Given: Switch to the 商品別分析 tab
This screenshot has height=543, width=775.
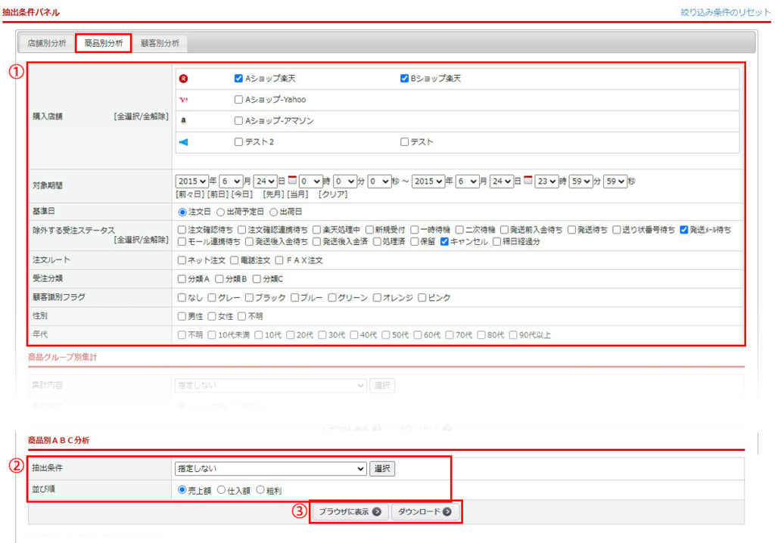Looking at the screenshot, I should (103, 43).
